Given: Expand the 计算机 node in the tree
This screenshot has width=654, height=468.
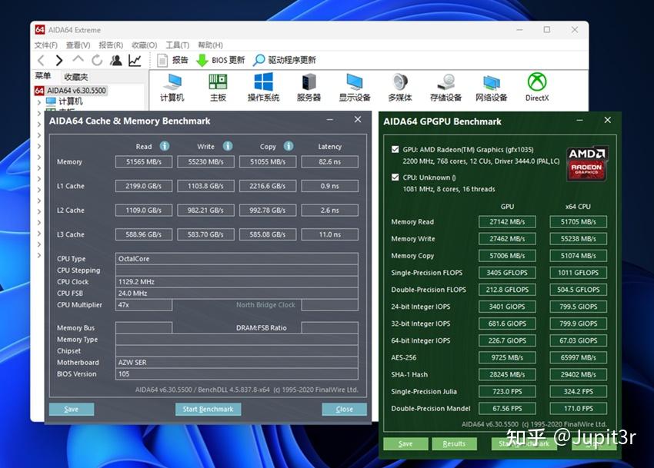Looking at the screenshot, I should pyautogui.click(x=38, y=101).
